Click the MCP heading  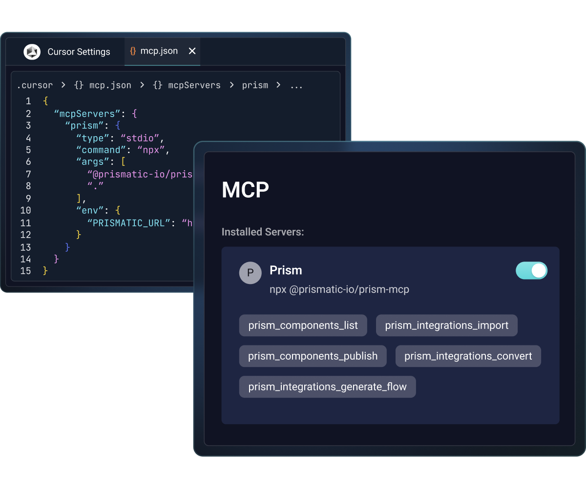[x=245, y=190]
